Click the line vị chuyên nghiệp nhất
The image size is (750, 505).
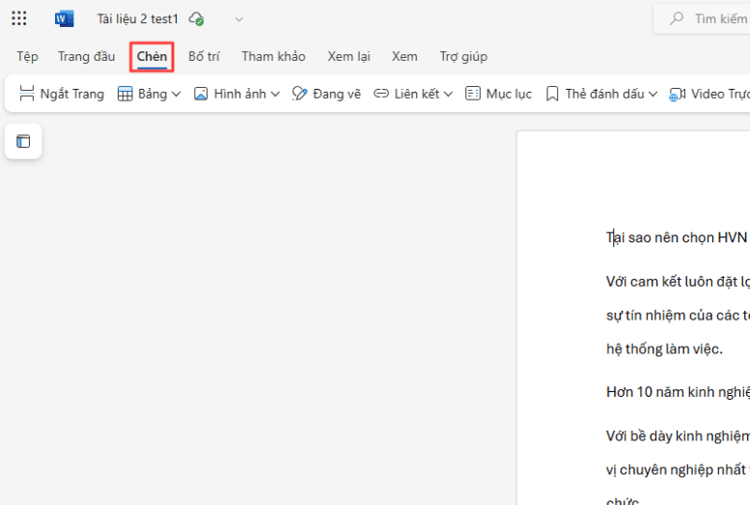coord(678,470)
